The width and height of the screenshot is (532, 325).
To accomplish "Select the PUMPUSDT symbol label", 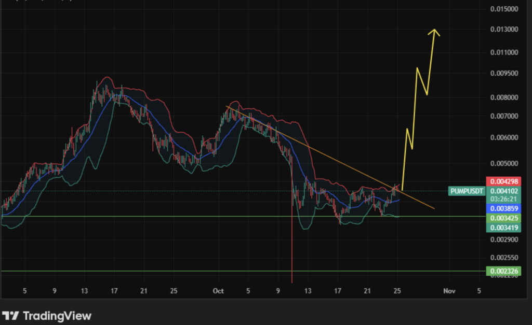I will (x=467, y=191).
